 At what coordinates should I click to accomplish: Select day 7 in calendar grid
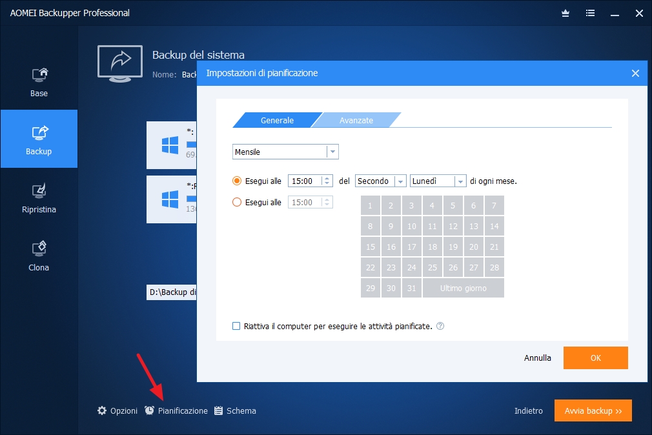pyautogui.click(x=494, y=205)
